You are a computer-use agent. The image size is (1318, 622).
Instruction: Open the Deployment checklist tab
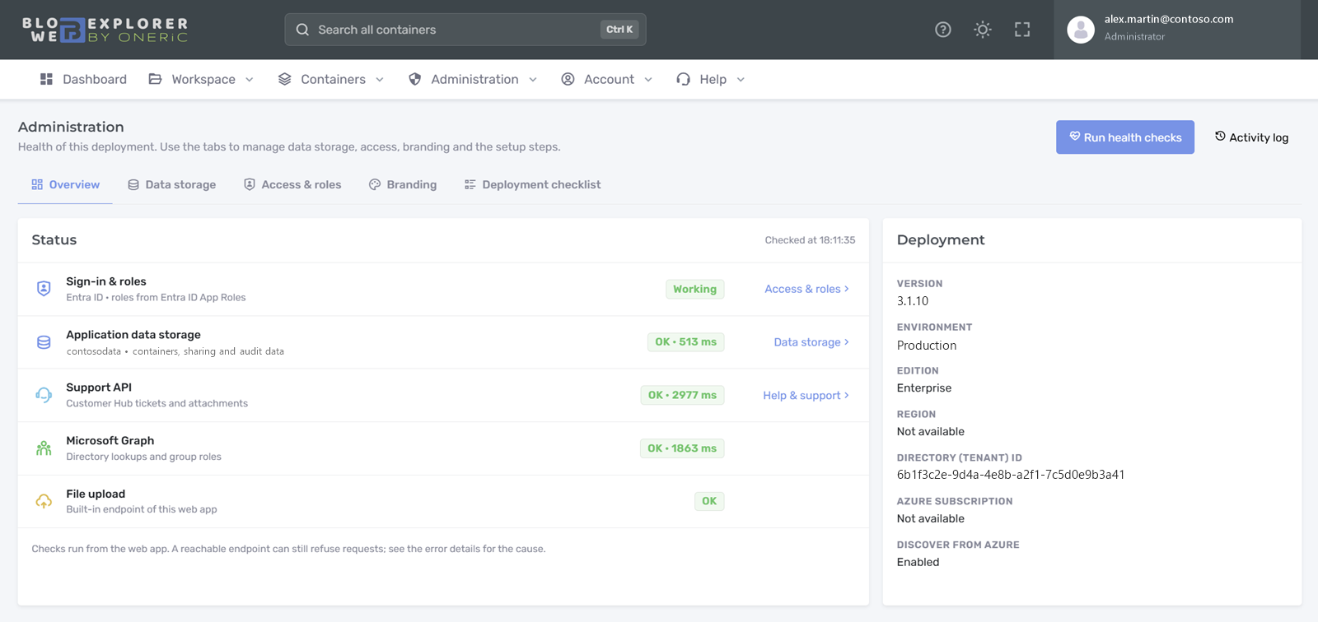[532, 185]
